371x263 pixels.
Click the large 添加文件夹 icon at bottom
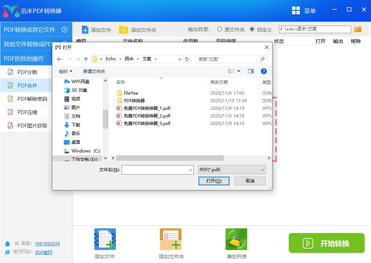[170, 239]
